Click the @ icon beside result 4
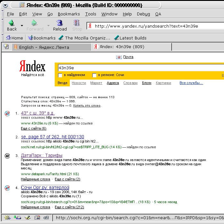The width and height of the screenshot is (224, 224). tap(7, 188)
